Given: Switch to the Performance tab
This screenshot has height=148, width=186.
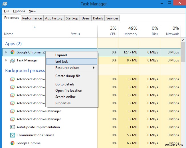Looking at the screenshot, I should pos(32,18).
